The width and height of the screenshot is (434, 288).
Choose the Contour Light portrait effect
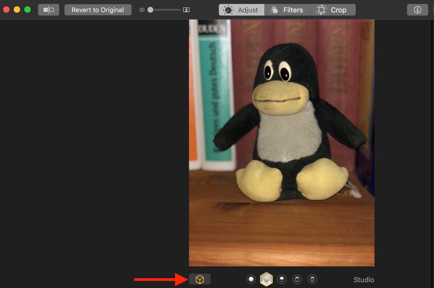(x=282, y=279)
